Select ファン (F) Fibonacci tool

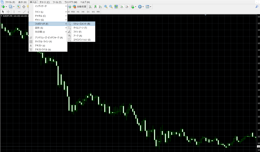[81, 32]
